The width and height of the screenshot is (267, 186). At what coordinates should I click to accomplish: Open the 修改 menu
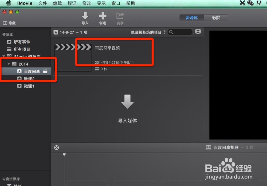click(87, 3)
